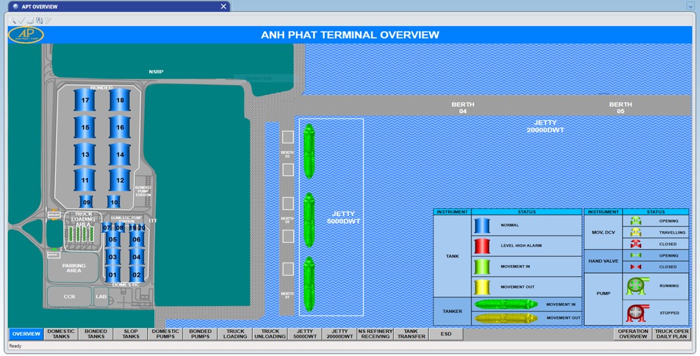Click the Berth 04 label
Image resolution: width=700 pixels, height=356 pixels.
463,107
